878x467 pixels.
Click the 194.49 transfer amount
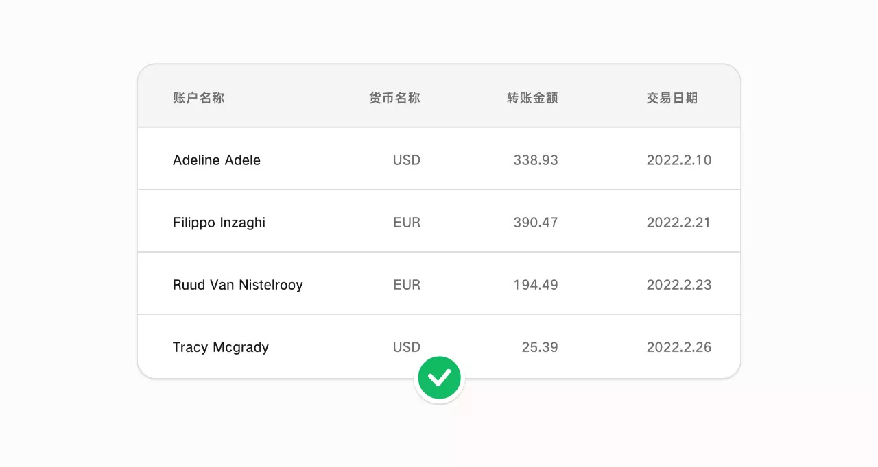[535, 285]
